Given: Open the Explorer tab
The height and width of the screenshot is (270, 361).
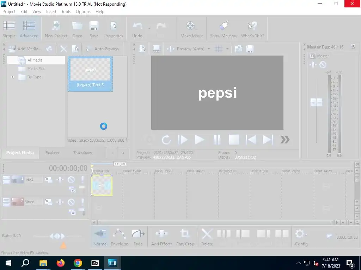Looking at the screenshot, I should tap(53, 153).
